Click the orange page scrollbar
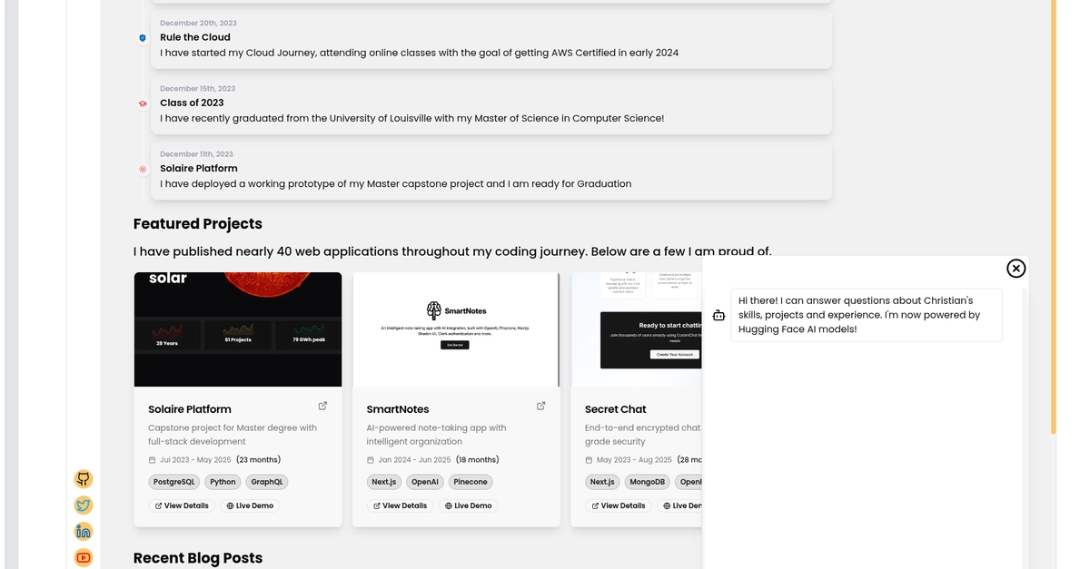1090x569 pixels. (1054, 218)
